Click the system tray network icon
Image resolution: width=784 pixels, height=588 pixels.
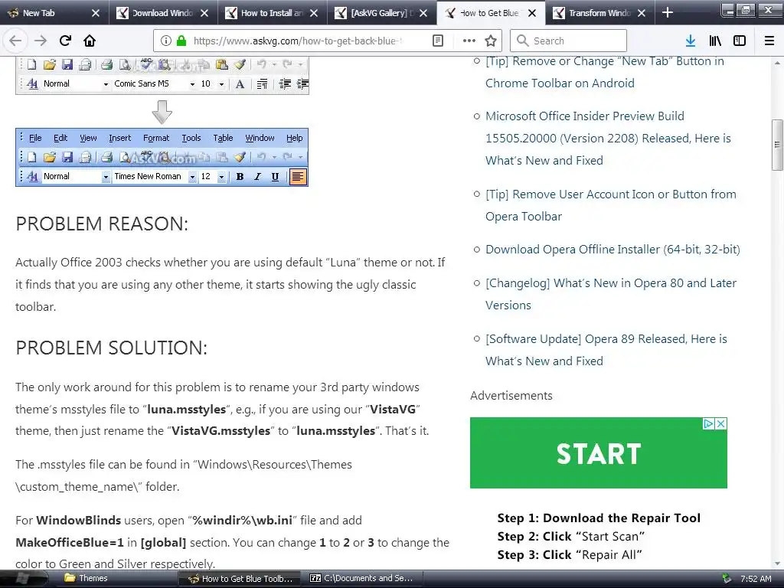tap(727, 579)
